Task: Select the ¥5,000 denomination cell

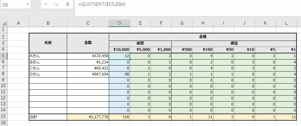Action: tap(140, 50)
